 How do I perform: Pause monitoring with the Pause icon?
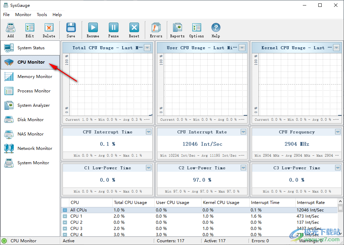[113, 28]
